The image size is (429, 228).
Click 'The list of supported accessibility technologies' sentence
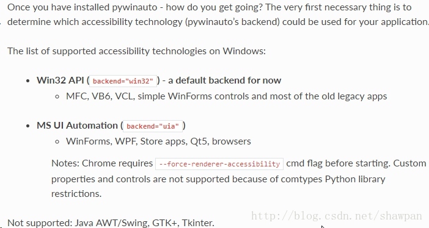click(136, 51)
